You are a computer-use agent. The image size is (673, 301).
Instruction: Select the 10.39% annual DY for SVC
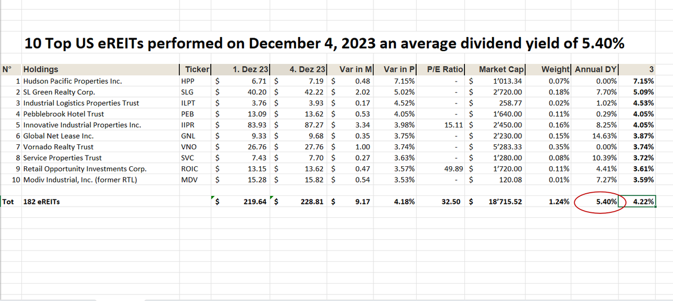(x=605, y=158)
